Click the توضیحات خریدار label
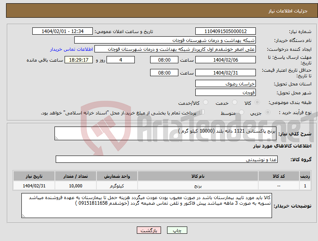The width and height of the screenshot is (318, 241). coord(293,206)
